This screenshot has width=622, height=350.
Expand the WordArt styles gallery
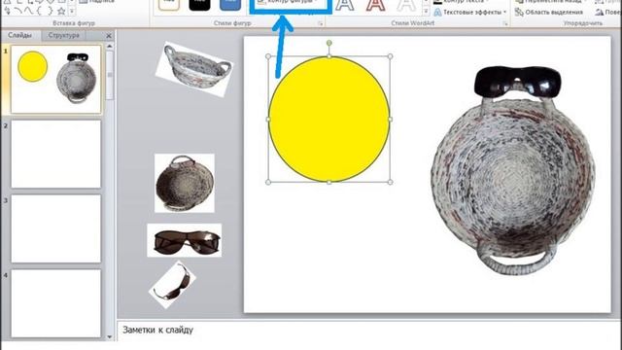coord(426,12)
